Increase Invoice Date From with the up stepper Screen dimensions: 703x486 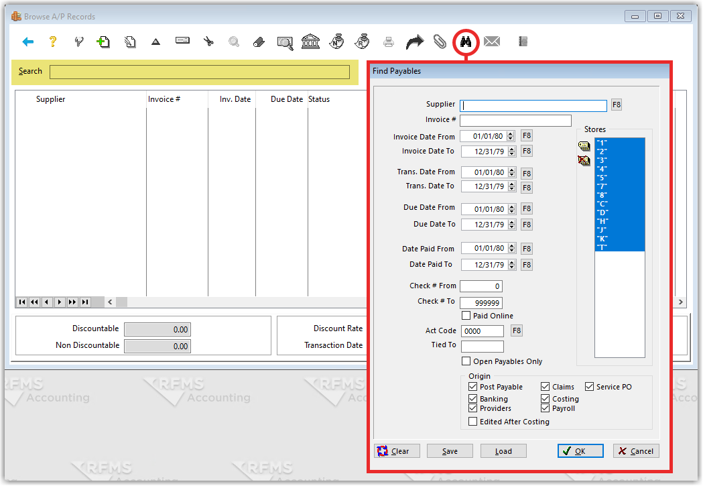[x=509, y=133]
